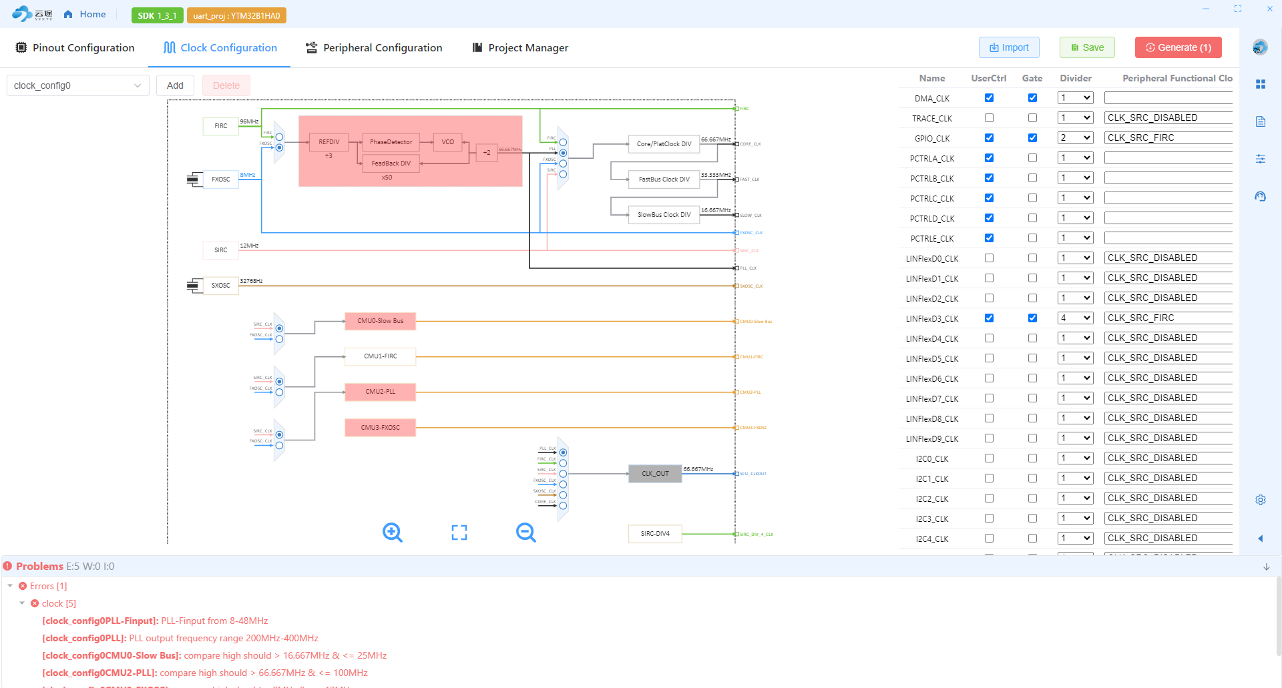Zoom in on the clock diagram

(x=393, y=532)
